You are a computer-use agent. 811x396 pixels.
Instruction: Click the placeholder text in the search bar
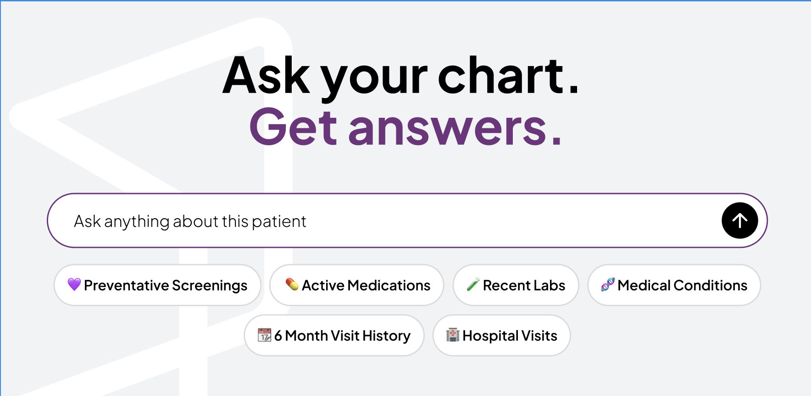tap(190, 220)
